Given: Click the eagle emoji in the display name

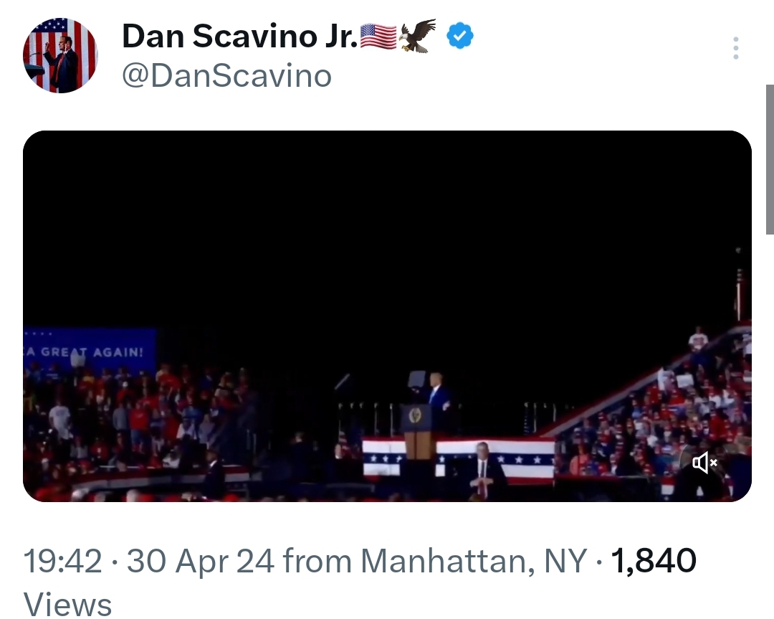Looking at the screenshot, I should 418,36.
